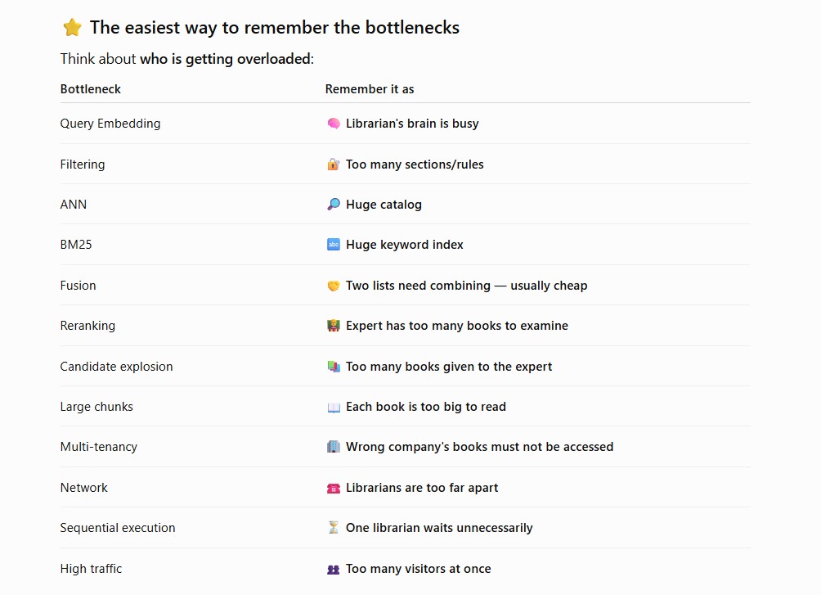Click the hourglass emoji in Sequential execution row
The height and width of the screenshot is (595, 821).
point(334,527)
